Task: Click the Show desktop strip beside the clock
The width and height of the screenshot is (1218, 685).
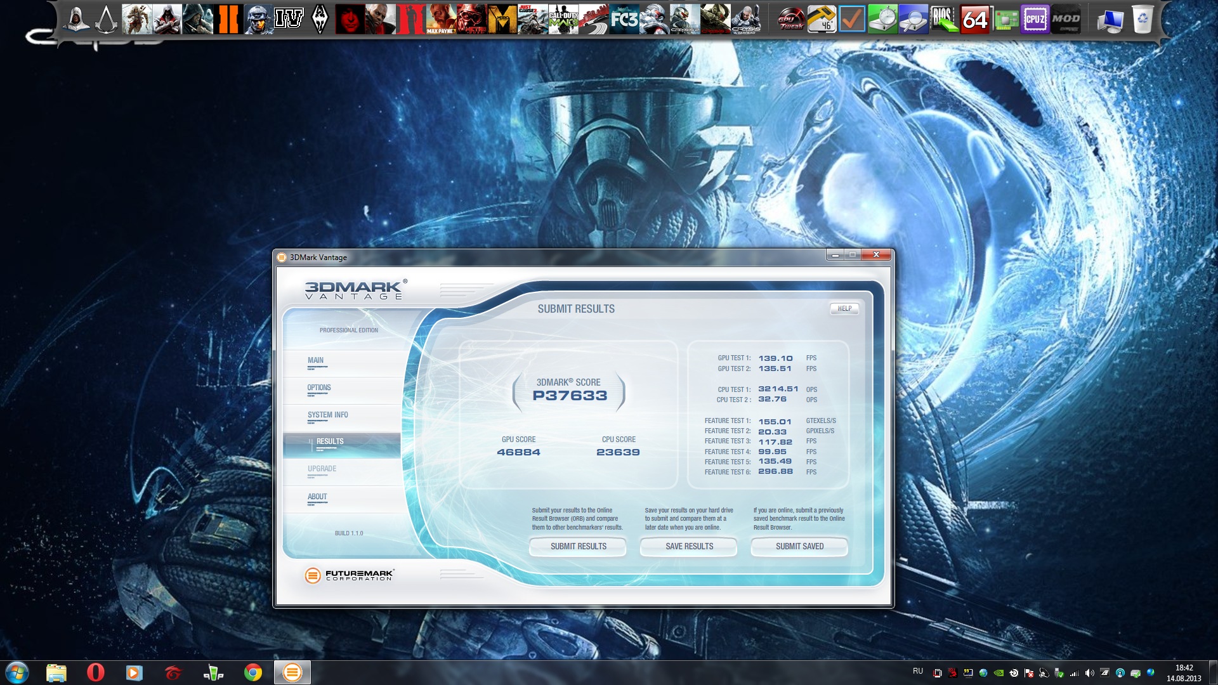Action: (x=1213, y=672)
